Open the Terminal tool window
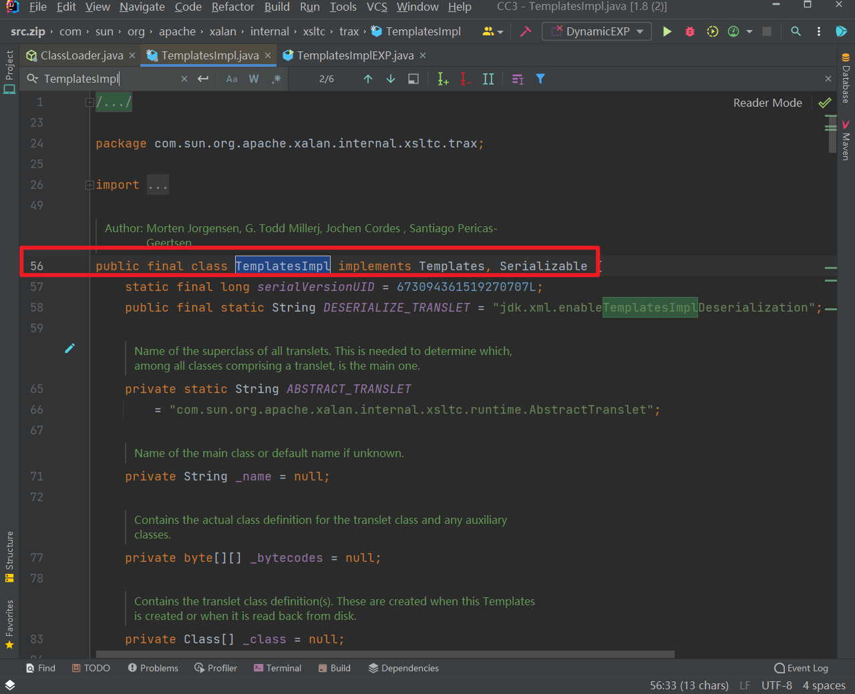The height and width of the screenshot is (694, 855). click(x=277, y=668)
